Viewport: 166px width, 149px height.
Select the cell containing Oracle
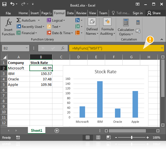[x=19, y=79]
